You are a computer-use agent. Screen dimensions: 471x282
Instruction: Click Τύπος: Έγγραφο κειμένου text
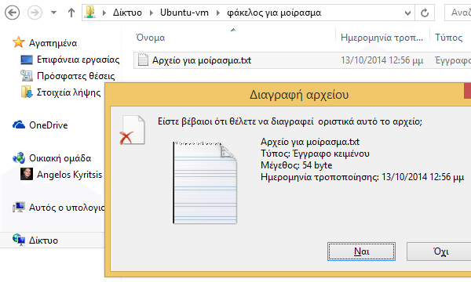pos(315,154)
